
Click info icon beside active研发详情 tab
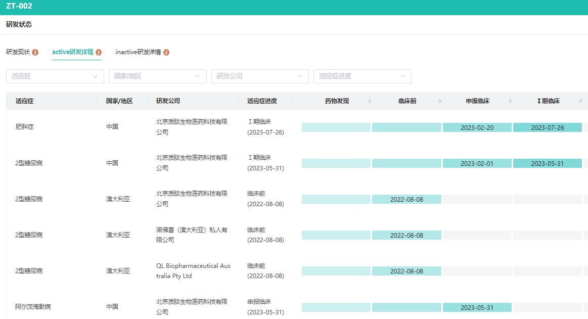coord(99,53)
